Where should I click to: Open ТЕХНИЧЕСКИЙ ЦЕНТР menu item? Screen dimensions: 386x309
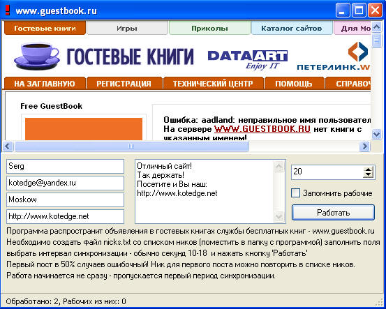click(213, 83)
